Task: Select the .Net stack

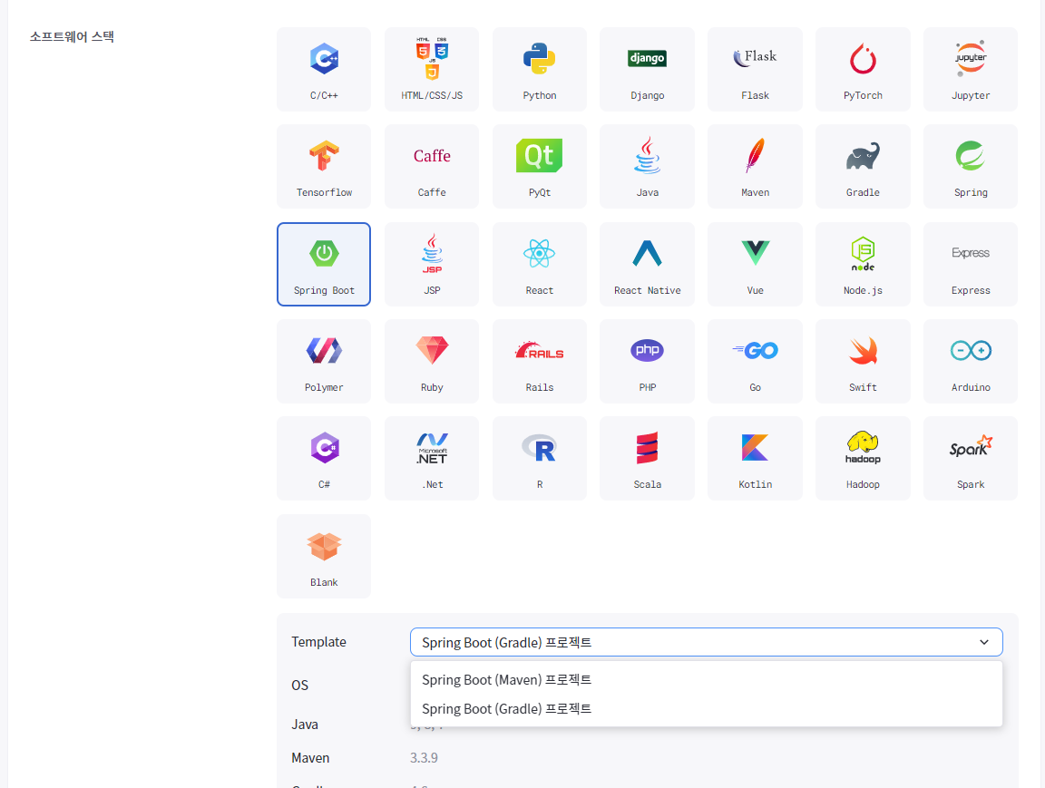Action: tap(432, 459)
